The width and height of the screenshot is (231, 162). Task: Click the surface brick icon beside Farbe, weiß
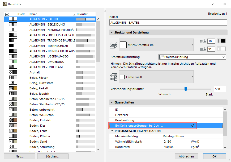click(113, 77)
